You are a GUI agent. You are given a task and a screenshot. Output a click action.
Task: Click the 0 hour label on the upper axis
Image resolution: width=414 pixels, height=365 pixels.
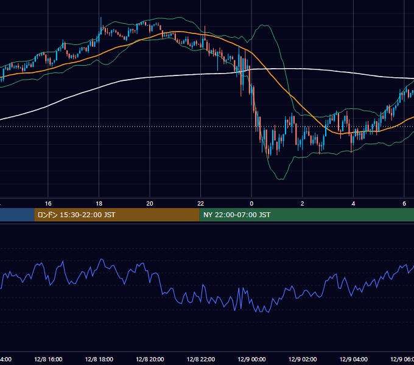pyautogui.click(x=251, y=204)
